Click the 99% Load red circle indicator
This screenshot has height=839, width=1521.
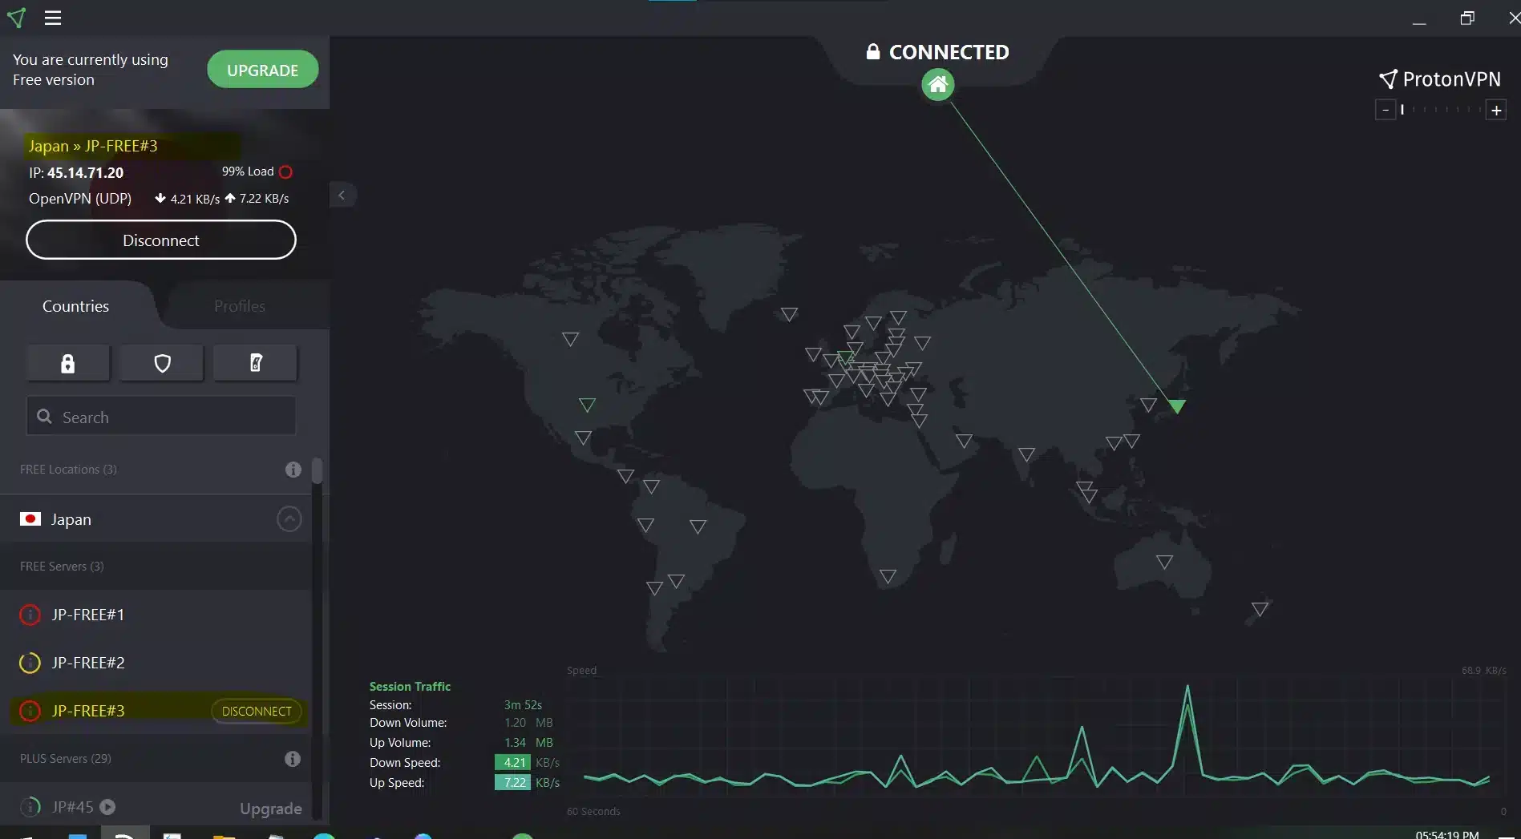[x=285, y=171]
